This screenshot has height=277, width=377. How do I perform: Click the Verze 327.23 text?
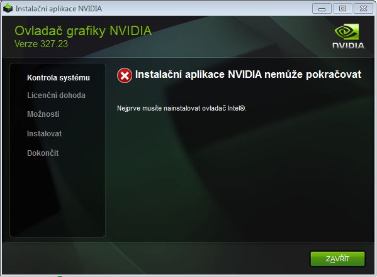point(41,44)
